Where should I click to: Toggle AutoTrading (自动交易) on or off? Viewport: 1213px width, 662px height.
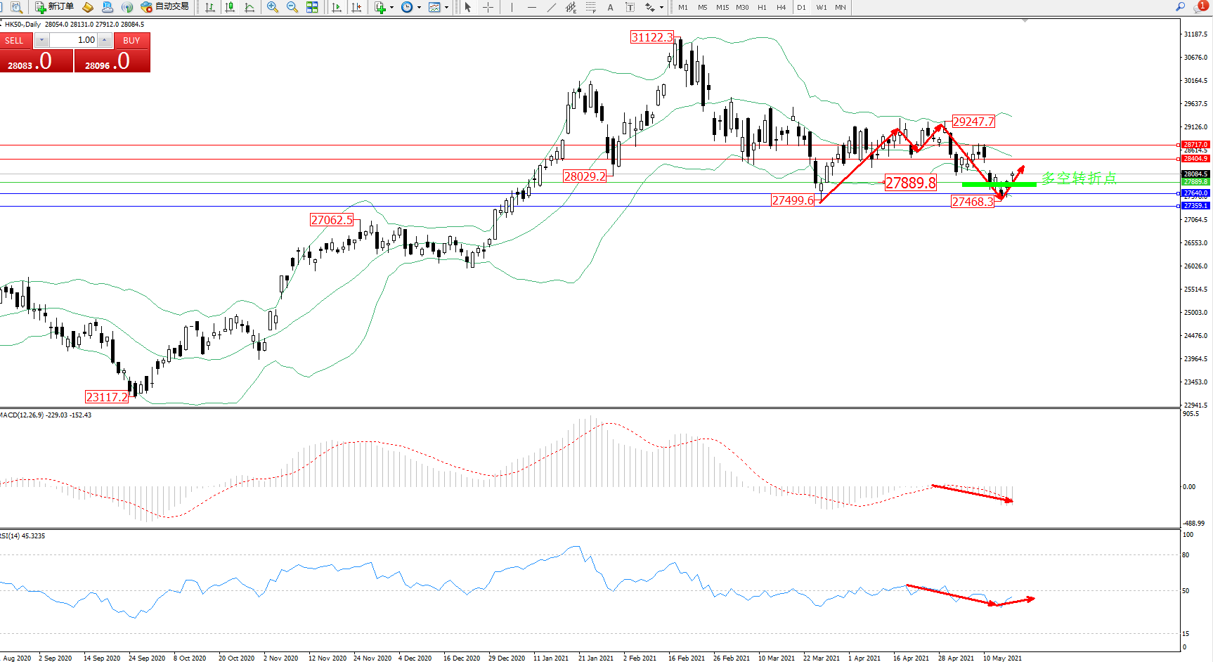click(x=165, y=7)
